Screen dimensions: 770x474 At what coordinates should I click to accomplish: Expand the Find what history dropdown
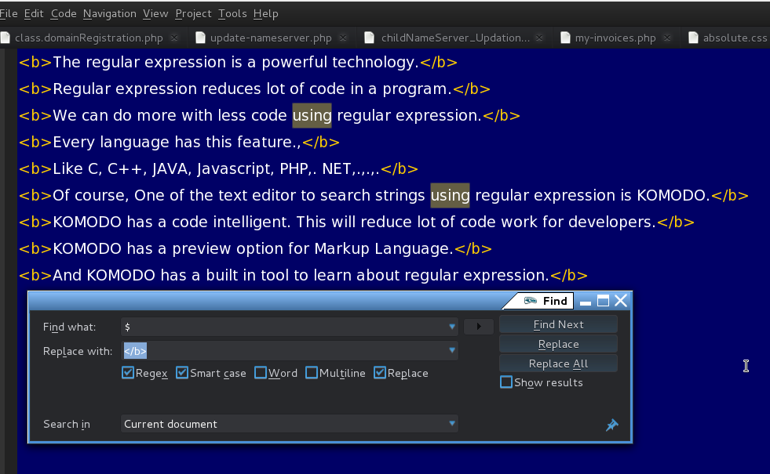tap(452, 327)
